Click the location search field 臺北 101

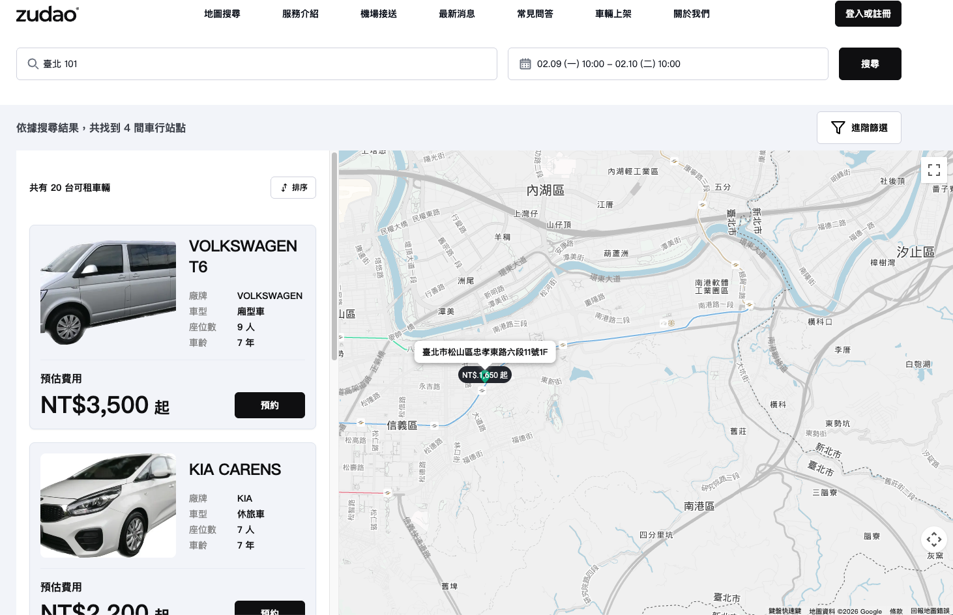(257, 64)
